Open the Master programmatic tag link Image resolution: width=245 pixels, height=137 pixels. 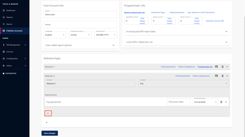(x=134, y=12)
